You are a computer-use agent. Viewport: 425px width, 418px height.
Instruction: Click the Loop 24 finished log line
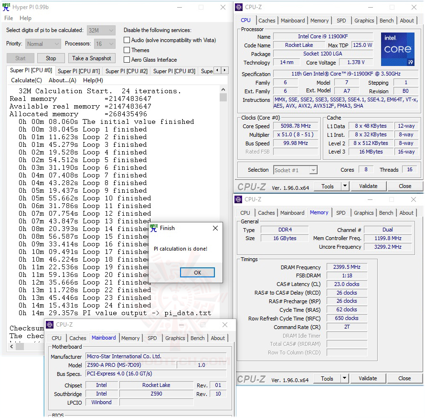[85, 305]
